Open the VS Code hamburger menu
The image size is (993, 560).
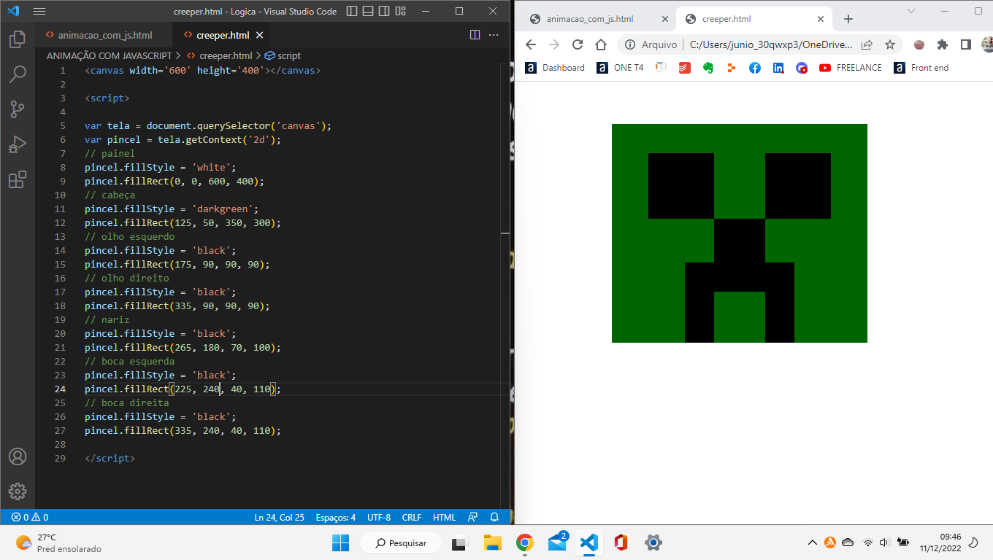click(x=39, y=11)
